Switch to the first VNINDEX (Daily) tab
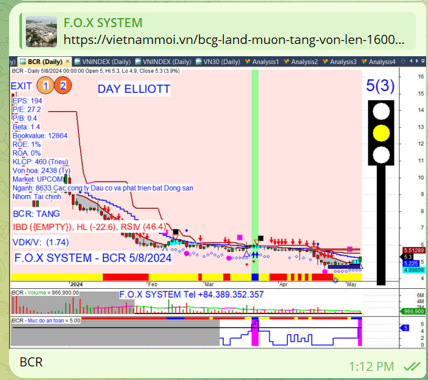Screen dimensions: 428x380 103,62
